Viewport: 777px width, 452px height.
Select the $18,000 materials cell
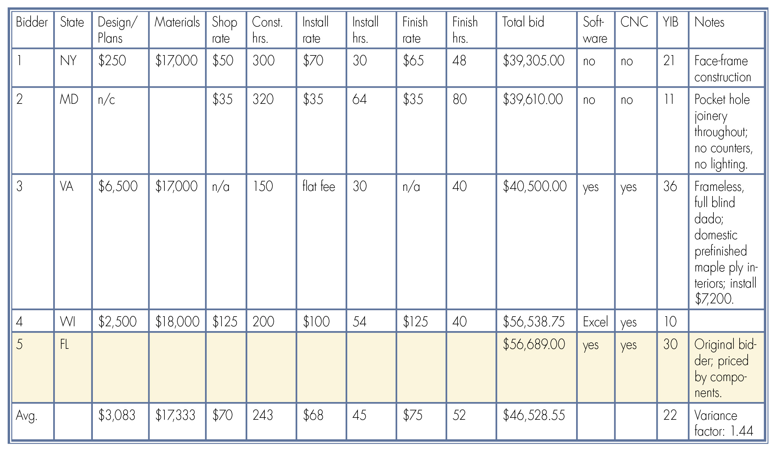click(x=177, y=321)
